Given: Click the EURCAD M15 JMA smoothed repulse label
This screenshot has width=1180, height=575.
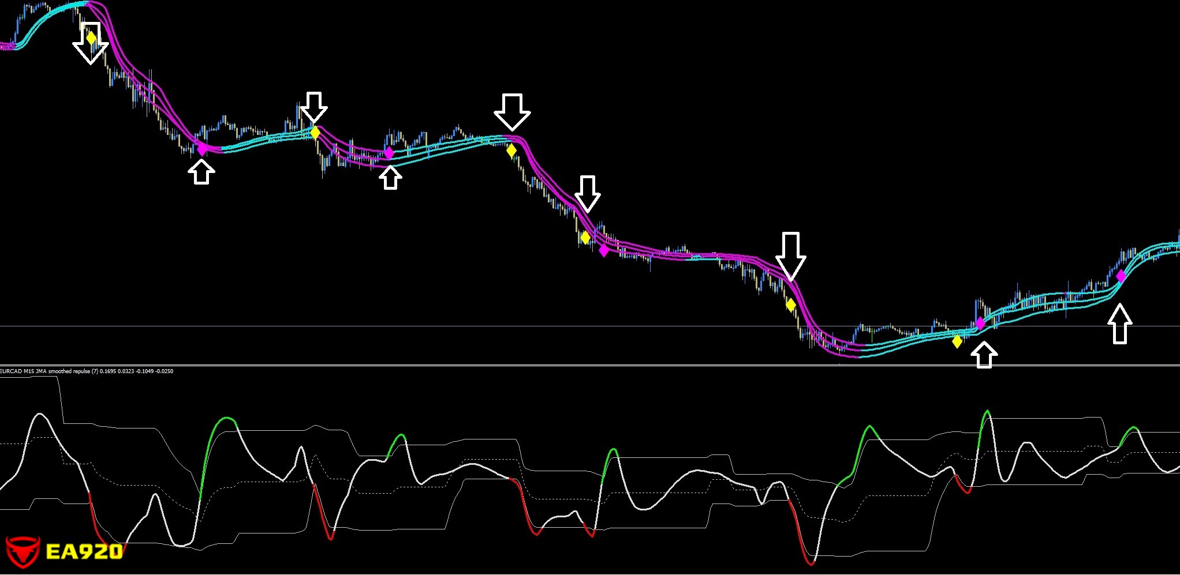Looking at the screenshot, I should 87,371.
